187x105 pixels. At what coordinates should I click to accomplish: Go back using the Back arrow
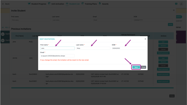point(6,4)
